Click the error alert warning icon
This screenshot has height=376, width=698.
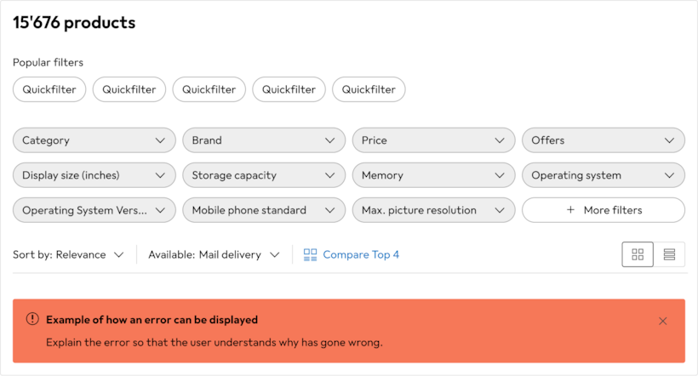click(32, 319)
